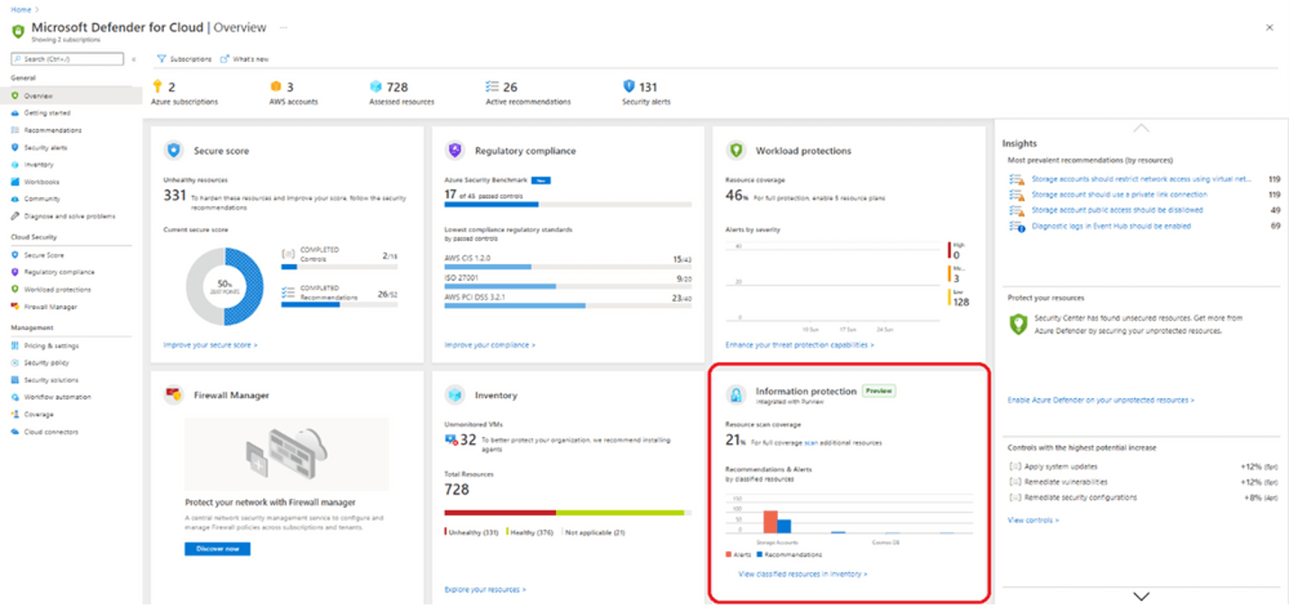This screenshot has width=1289, height=608.
Task: Click the Regulatory compliance icon in sidebar
Action: [x=15, y=272]
